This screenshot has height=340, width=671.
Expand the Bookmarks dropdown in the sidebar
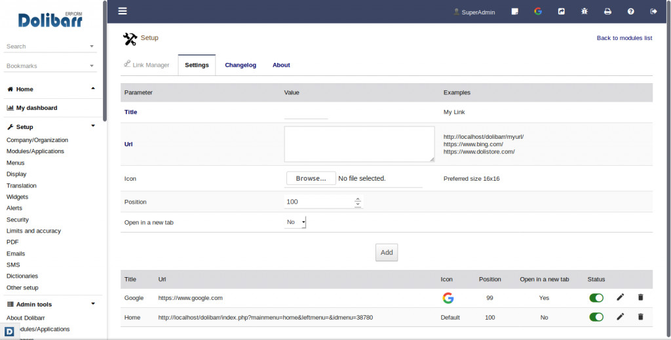pyautogui.click(x=92, y=66)
